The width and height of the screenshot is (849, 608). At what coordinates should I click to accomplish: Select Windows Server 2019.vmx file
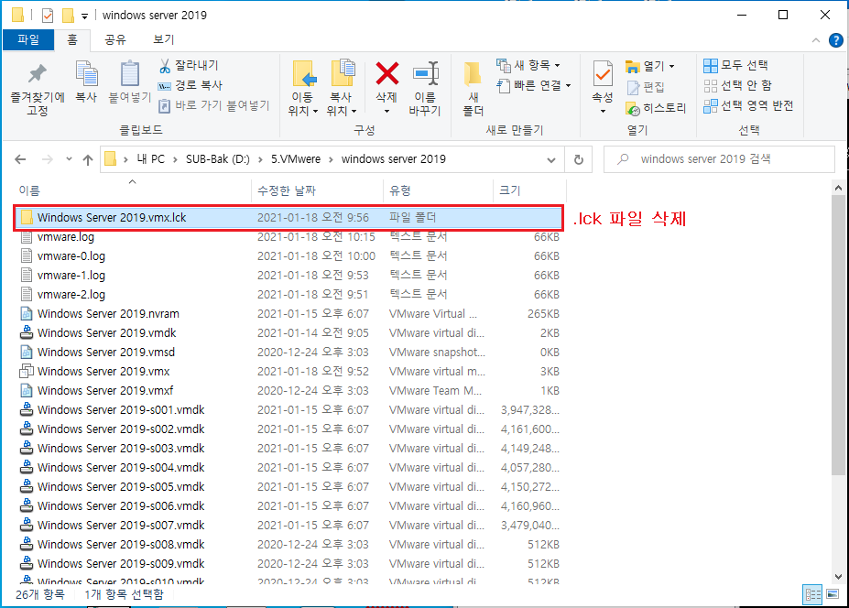click(x=288, y=372)
